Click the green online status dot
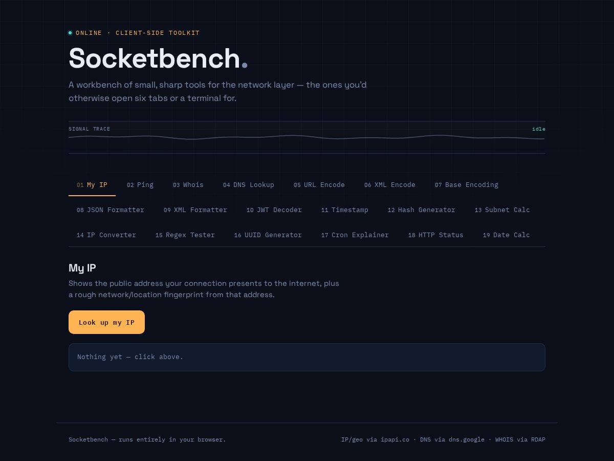The width and height of the screenshot is (614, 461). tap(70, 33)
